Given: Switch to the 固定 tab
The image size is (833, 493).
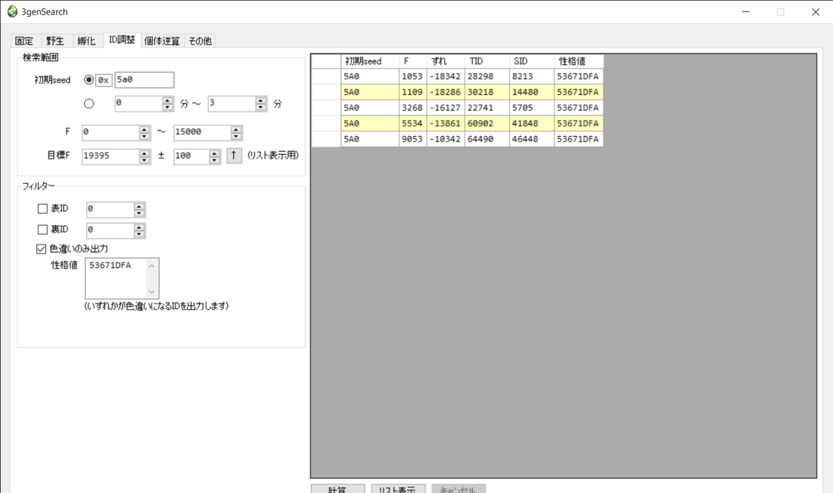Looking at the screenshot, I should [24, 42].
